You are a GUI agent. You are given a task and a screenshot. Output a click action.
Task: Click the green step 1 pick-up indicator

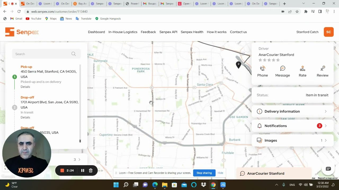15,77
